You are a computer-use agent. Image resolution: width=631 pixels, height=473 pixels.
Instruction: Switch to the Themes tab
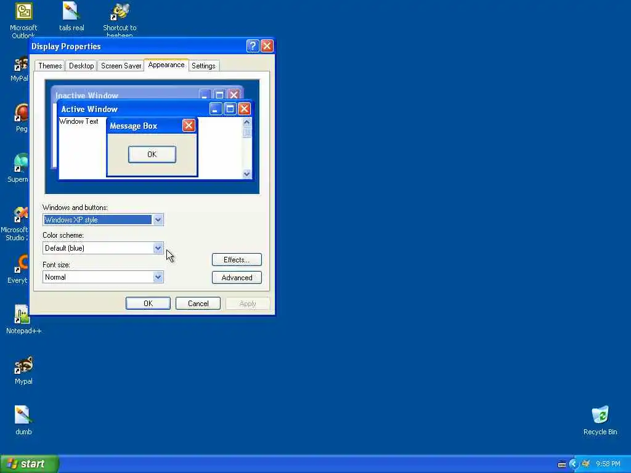click(50, 66)
